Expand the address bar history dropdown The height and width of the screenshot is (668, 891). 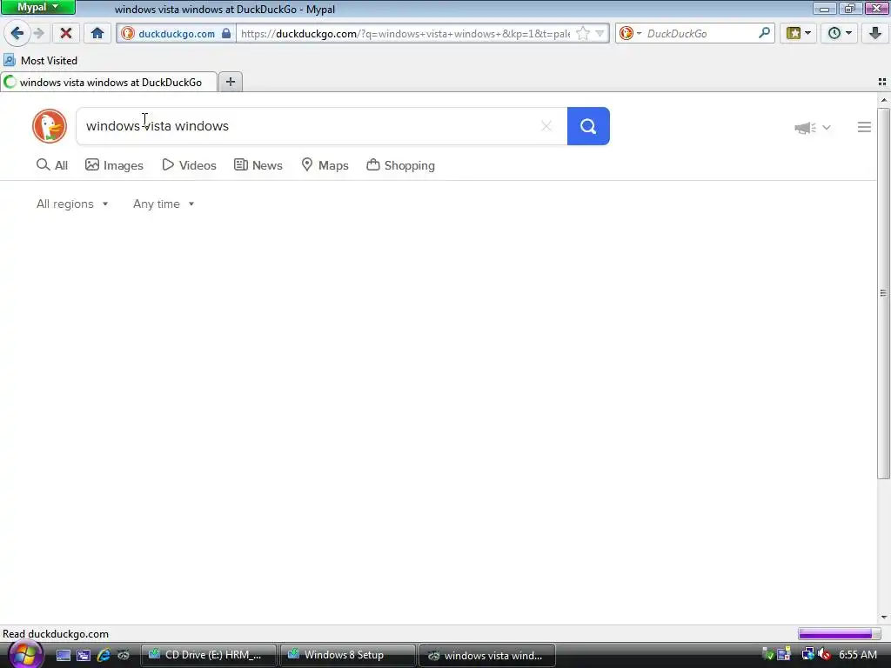point(600,34)
